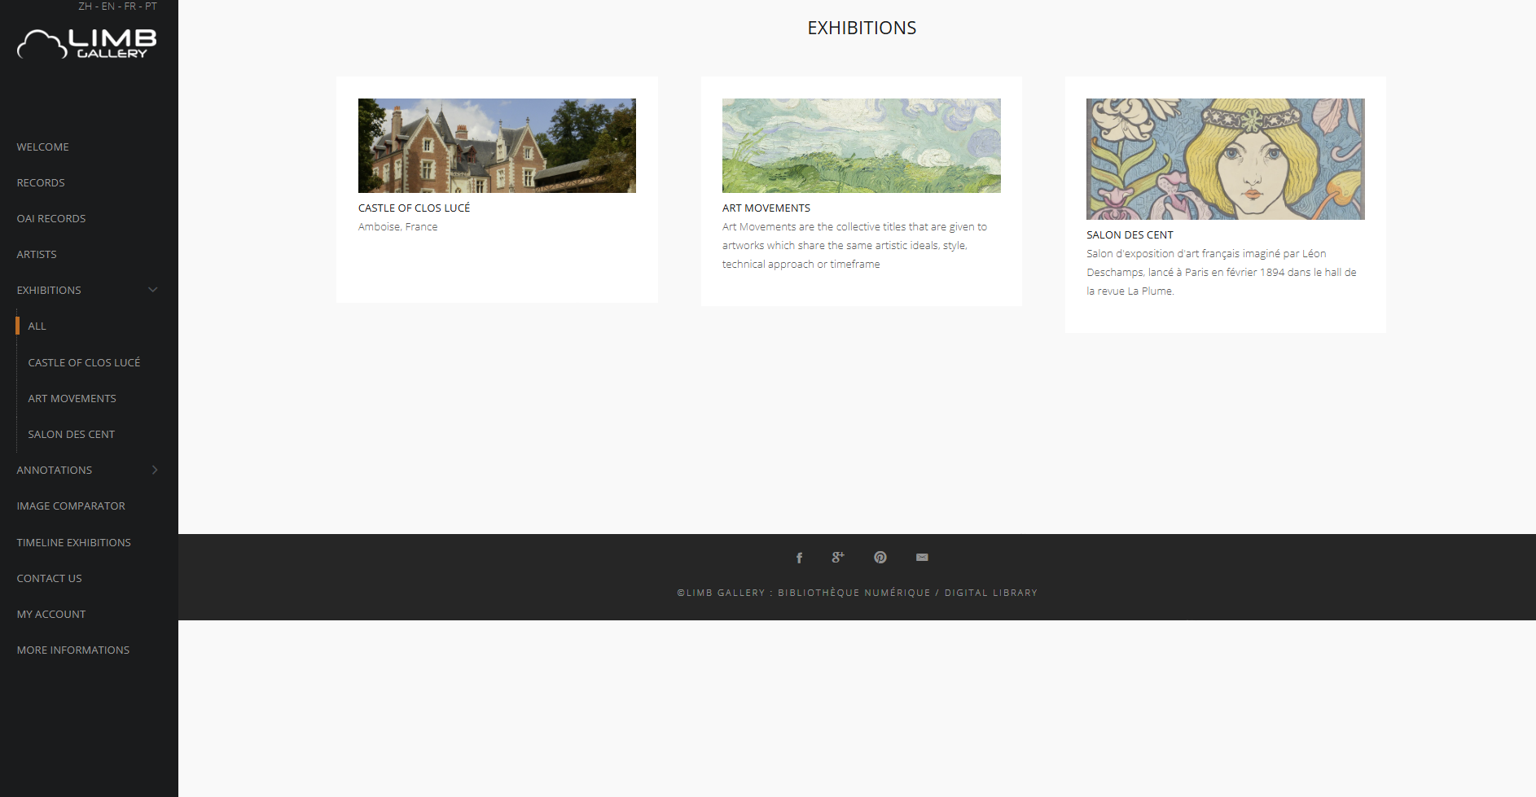
Task: Open the Salon des Cent poster thumbnail
Action: pyautogui.click(x=1226, y=159)
